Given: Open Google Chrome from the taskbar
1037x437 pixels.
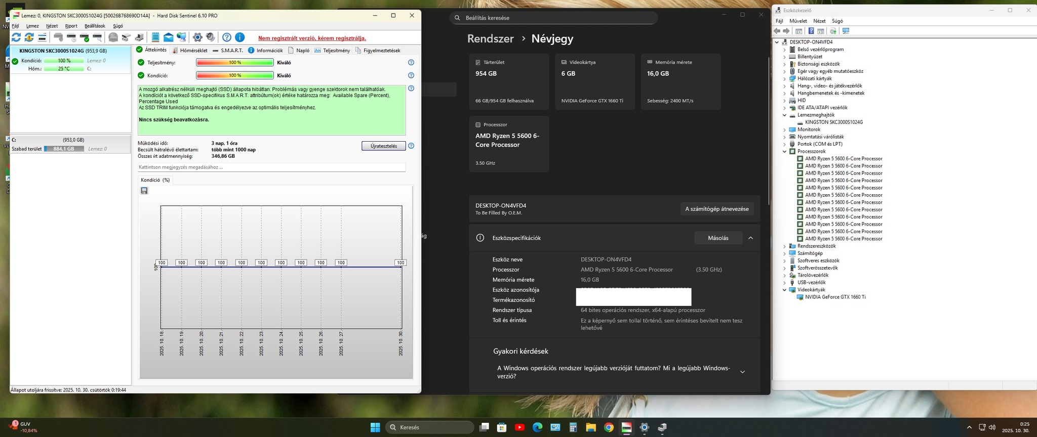Looking at the screenshot, I should click(x=609, y=427).
